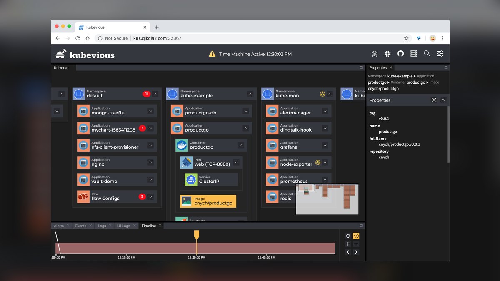Click kube-example in the Properties breadcrumb
Image resolution: width=500 pixels, height=281 pixels.
400,76
